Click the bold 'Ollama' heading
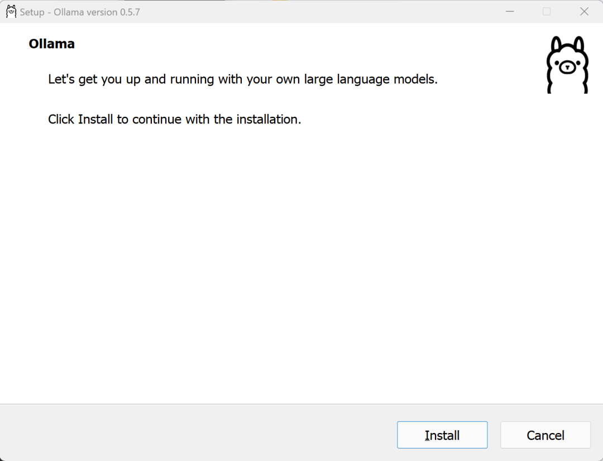603x461 pixels. click(51, 44)
